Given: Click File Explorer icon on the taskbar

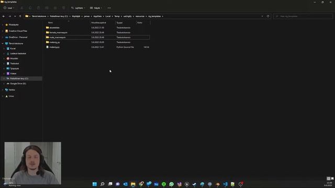Looking at the screenshot, I should point(133,184).
